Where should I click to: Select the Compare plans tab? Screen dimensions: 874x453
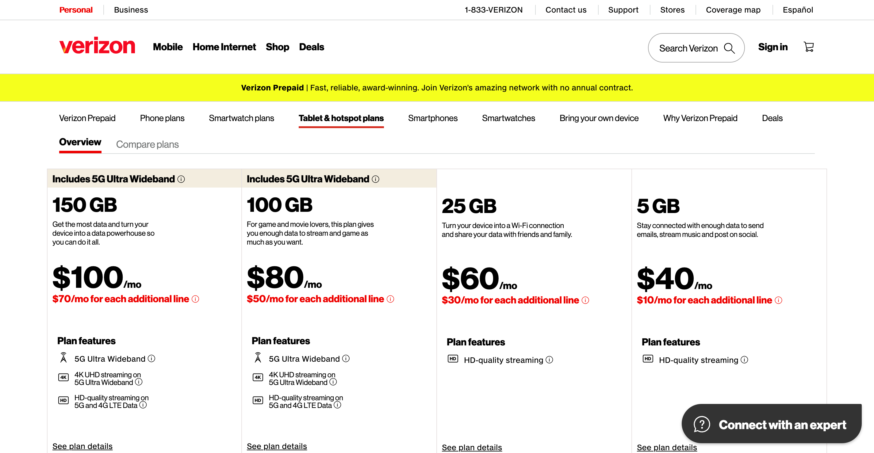[147, 144]
